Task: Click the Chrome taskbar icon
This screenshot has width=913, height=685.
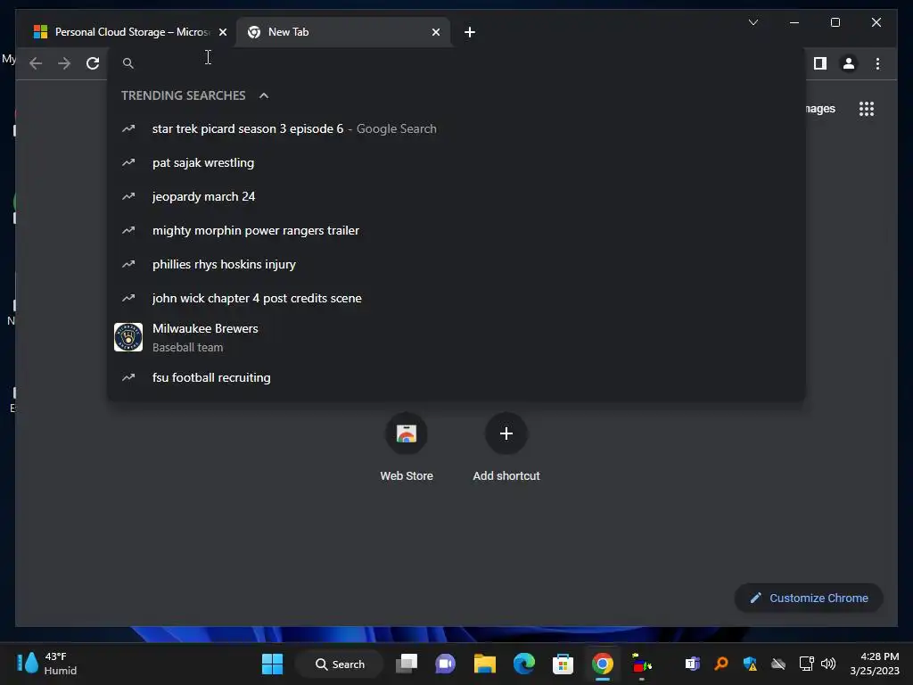Action: pos(602,664)
